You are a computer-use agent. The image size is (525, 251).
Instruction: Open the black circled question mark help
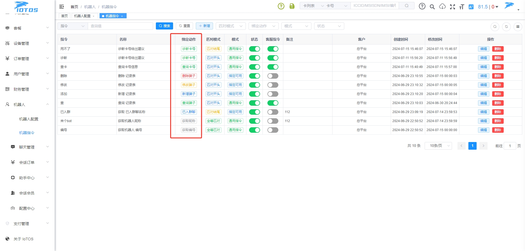(422, 6)
